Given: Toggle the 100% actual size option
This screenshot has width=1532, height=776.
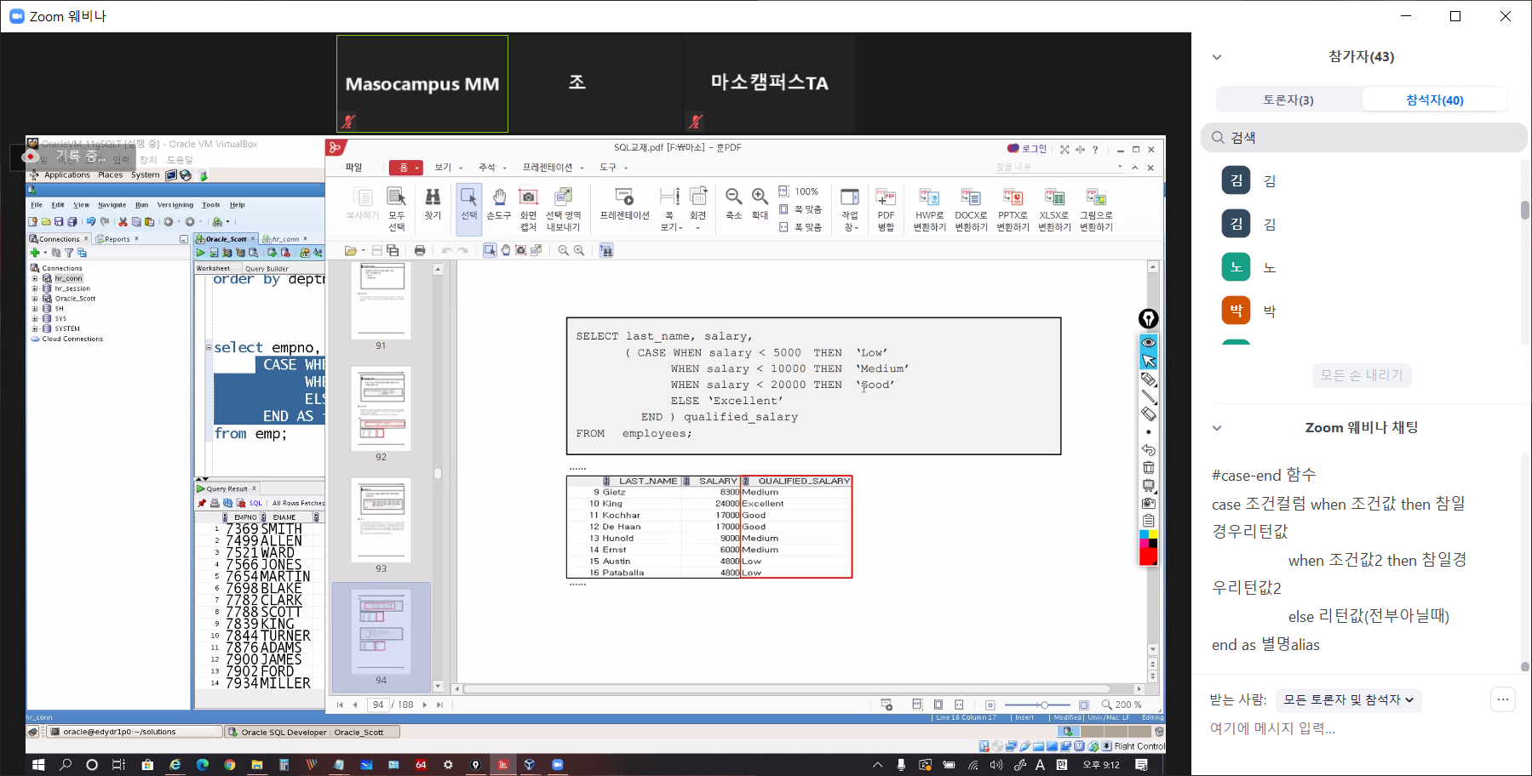Looking at the screenshot, I should (x=799, y=191).
